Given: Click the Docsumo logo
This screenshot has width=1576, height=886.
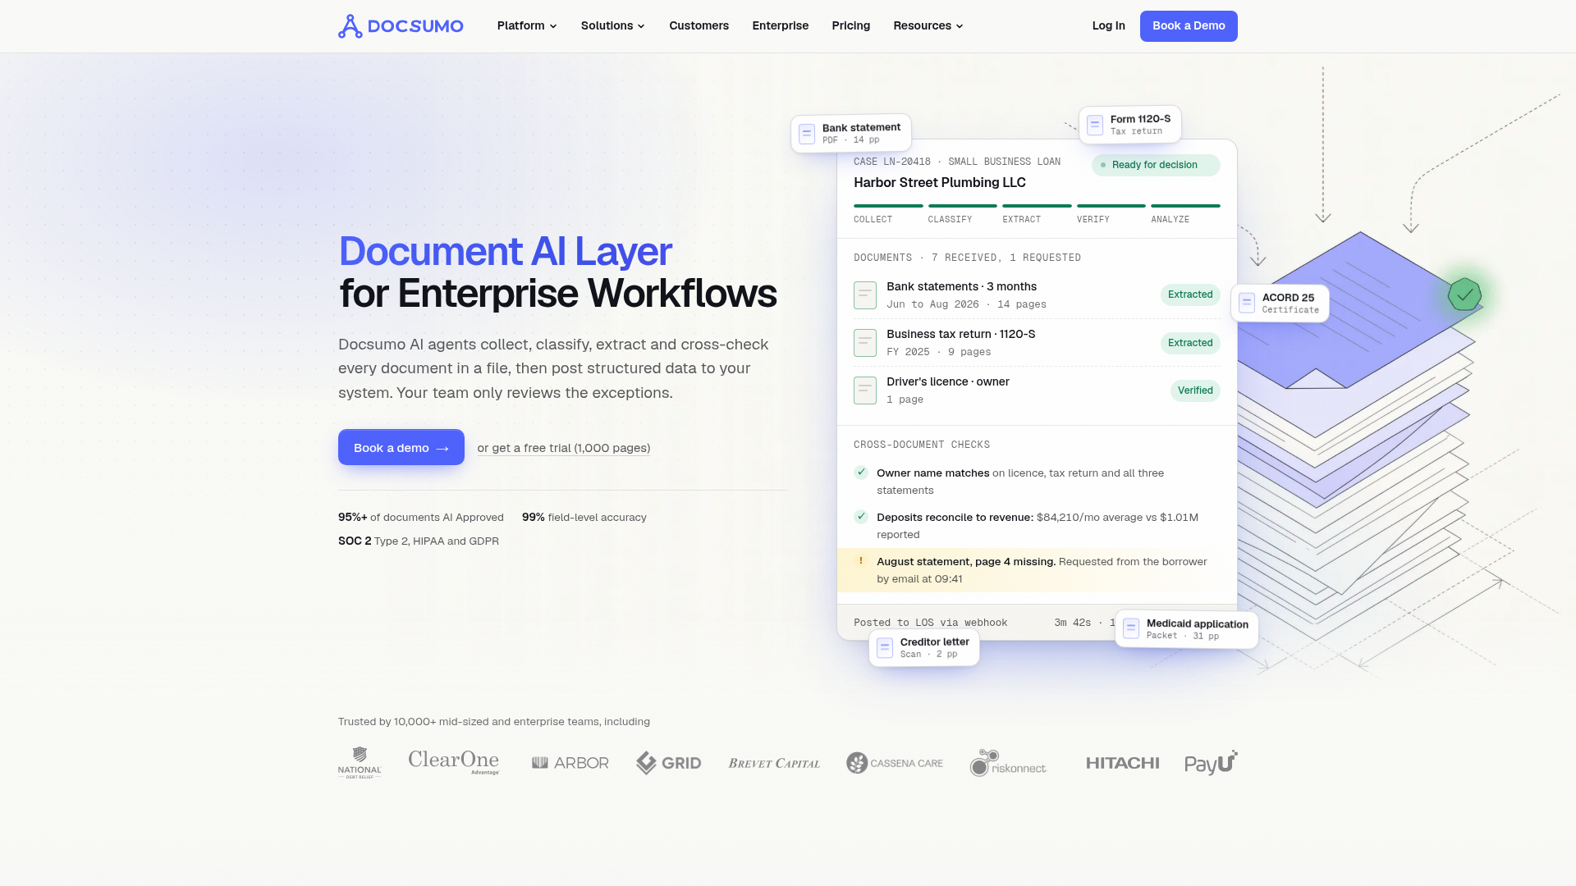Looking at the screenshot, I should pyautogui.click(x=401, y=26).
